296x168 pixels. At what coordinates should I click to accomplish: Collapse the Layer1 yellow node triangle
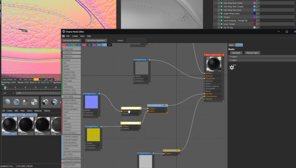(x=122, y=123)
